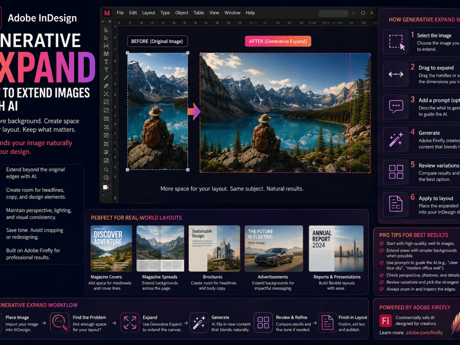Click the workflow Expand arrows icon
Viewport: 460px width, 345px height.
130,322
